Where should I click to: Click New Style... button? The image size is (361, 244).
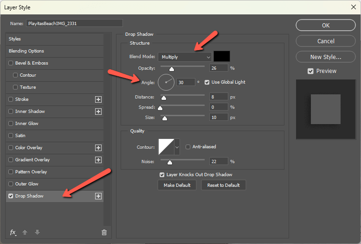(x=326, y=57)
